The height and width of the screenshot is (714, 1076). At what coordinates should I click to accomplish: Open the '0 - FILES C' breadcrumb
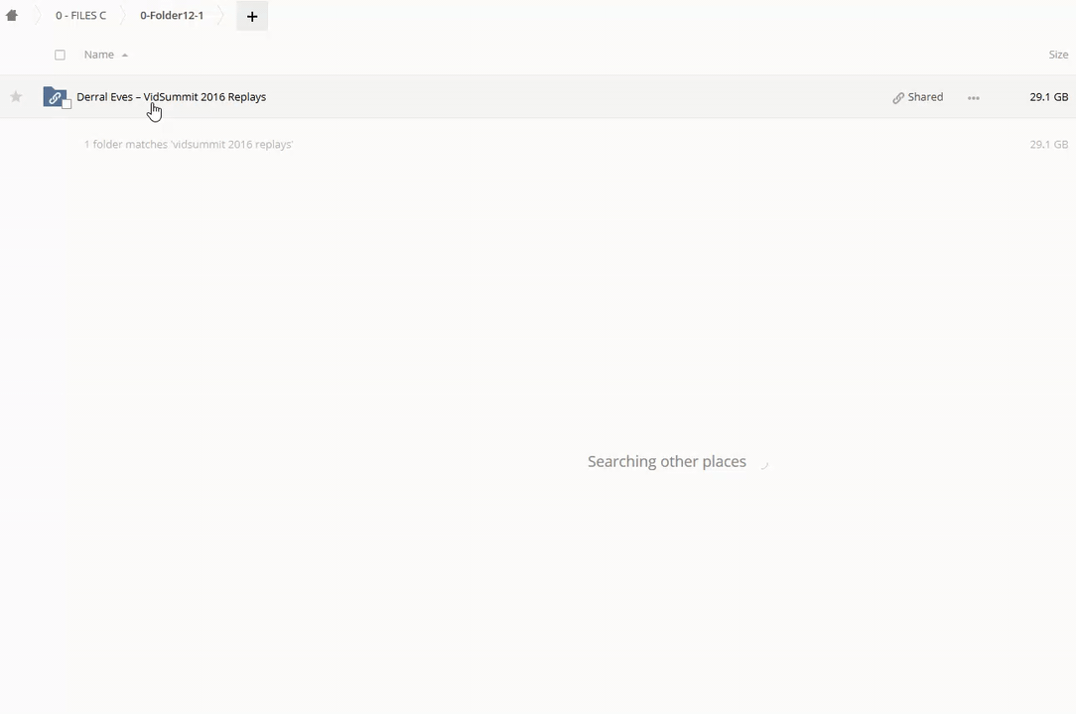(81, 15)
